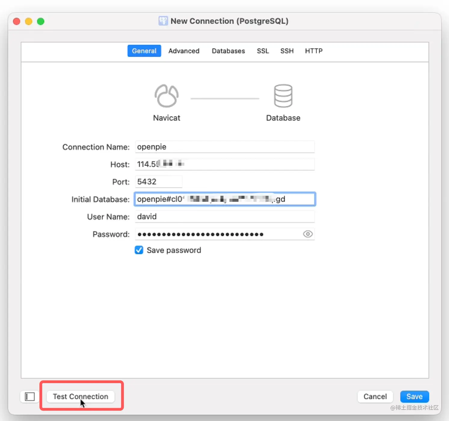Select the SSL tab
This screenshot has width=449, height=421.
click(263, 51)
